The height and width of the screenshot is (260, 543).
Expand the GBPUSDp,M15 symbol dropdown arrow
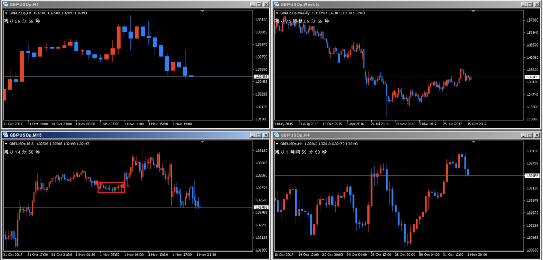point(6,144)
